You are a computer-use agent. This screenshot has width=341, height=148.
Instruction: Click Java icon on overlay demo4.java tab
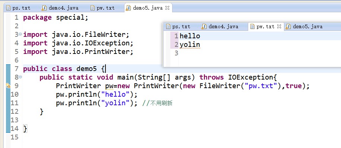pyautogui.click(x=204, y=27)
